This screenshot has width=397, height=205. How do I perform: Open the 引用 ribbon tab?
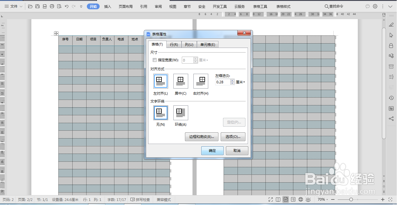(143, 6)
